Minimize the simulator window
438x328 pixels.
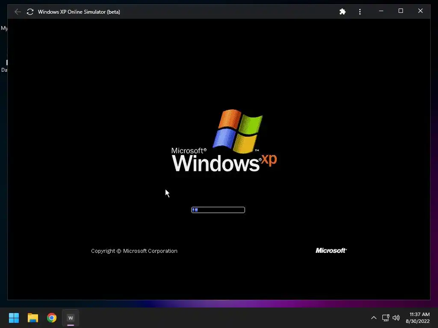pyautogui.click(x=381, y=11)
